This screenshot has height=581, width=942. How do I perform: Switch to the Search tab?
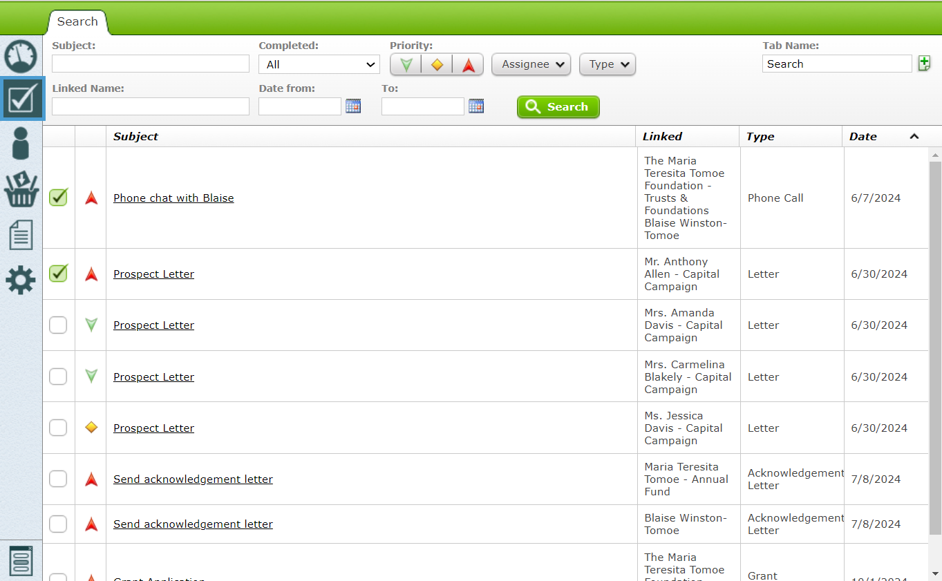[x=77, y=21]
